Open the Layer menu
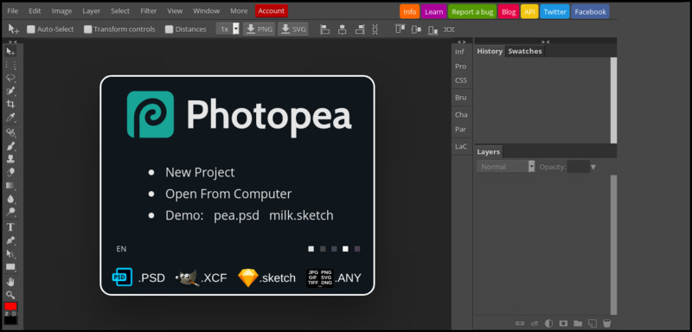The height and width of the screenshot is (332, 692). coord(92,11)
